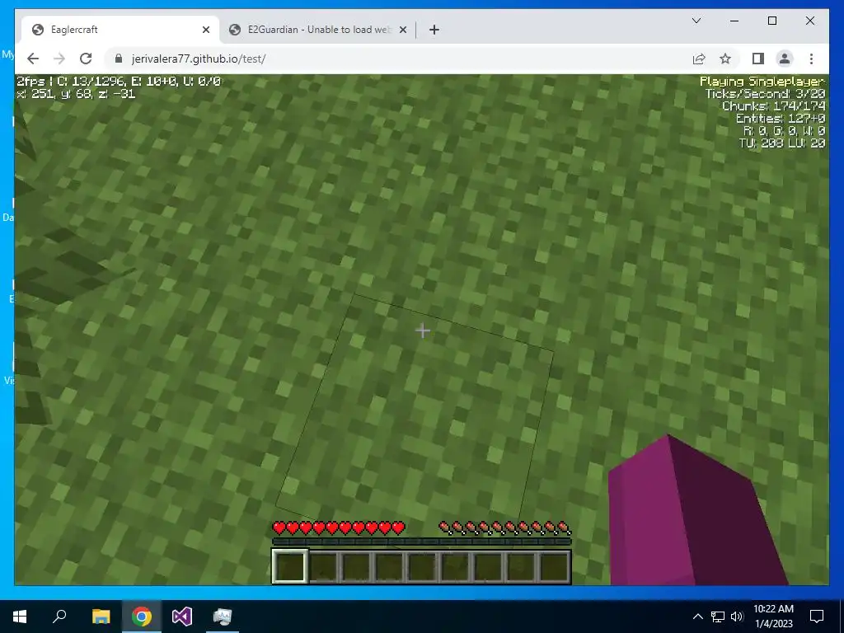
Task: Switch to the E2Guardian tab
Action: pos(317,30)
